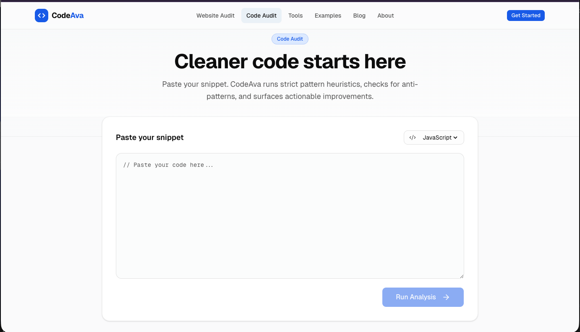This screenshot has height=332, width=580.
Task: Switch to the Website Audit tab
Action: click(215, 16)
